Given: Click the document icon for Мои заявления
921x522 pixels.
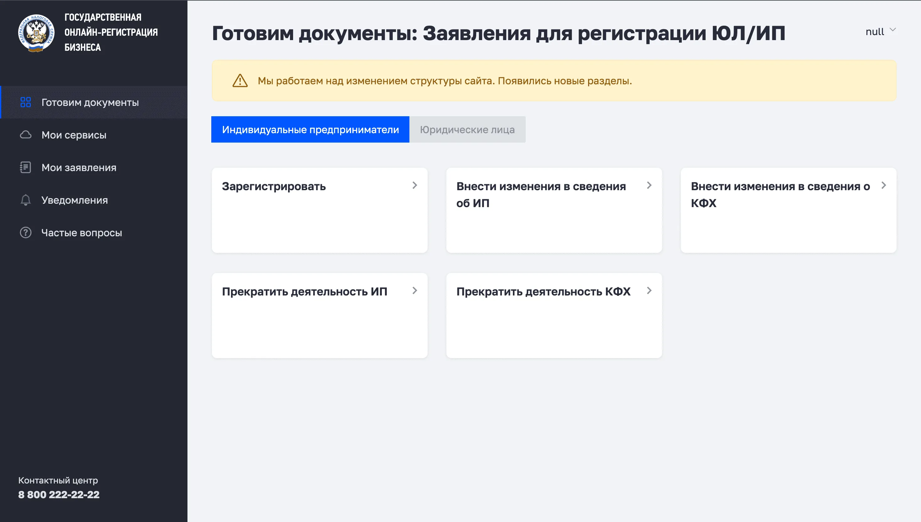Looking at the screenshot, I should (25, 167).
